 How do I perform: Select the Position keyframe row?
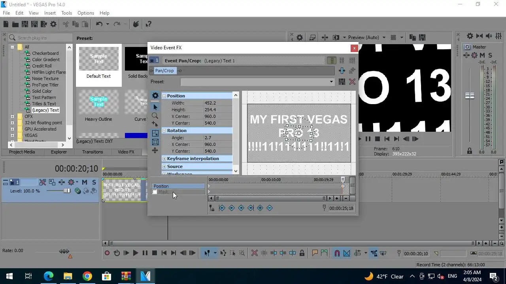click(x=178, y=186)
